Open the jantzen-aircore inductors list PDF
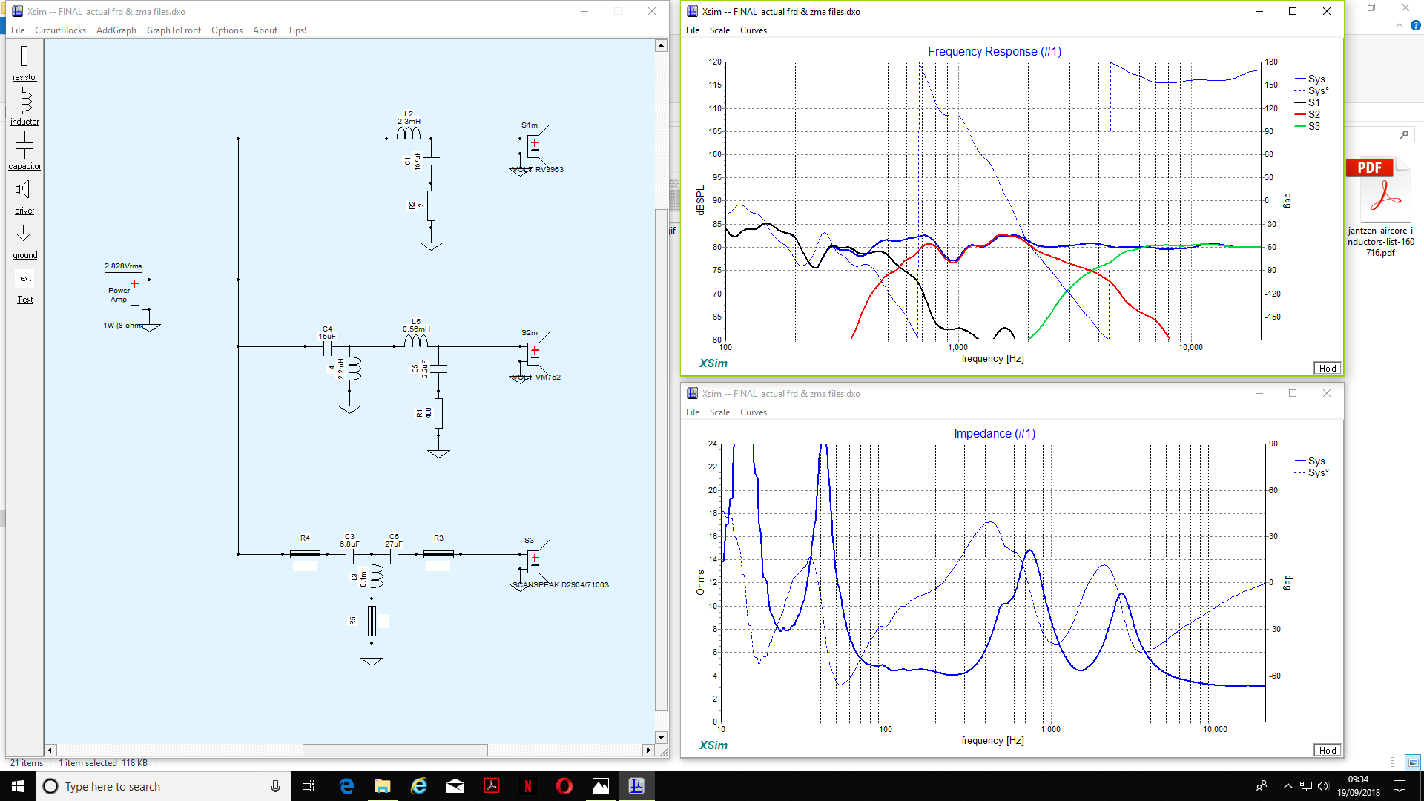Viewport: 1424px width, 801px height. click(x=1380, y=208)
